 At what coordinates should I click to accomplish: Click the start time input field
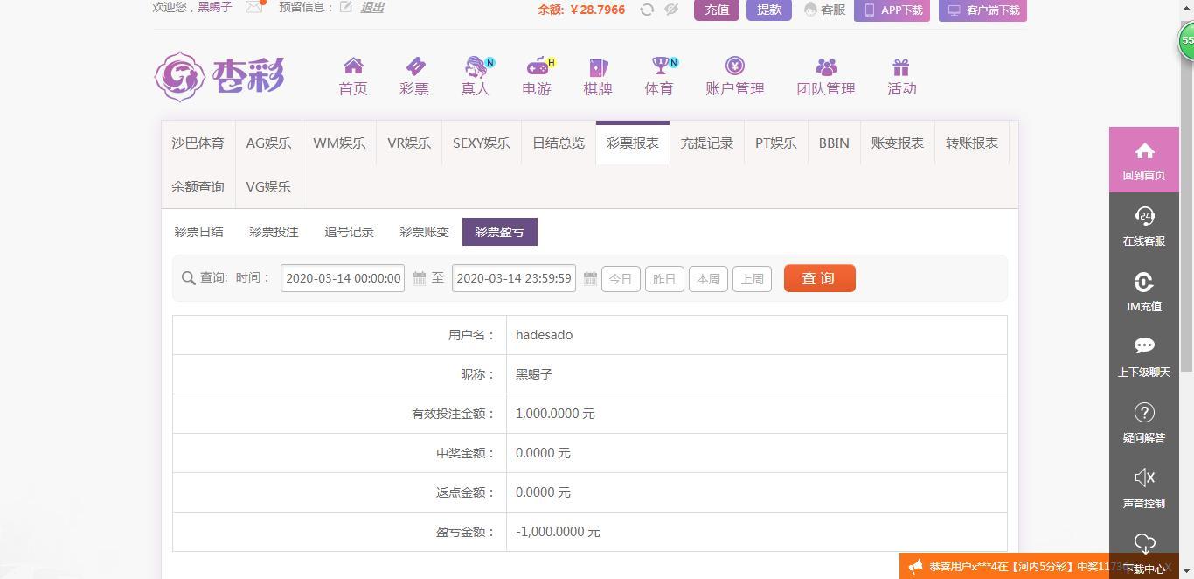343,278
